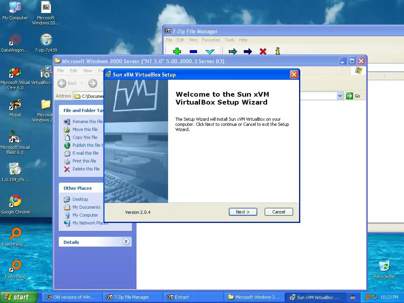Screen dimensions: 404x303
Task: Click the green Add icon in 7-Zip
Action: (x=177, y=51)
